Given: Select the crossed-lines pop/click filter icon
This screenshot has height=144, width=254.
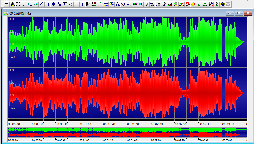Looking at the screenshot, I should tap(117, 4).
